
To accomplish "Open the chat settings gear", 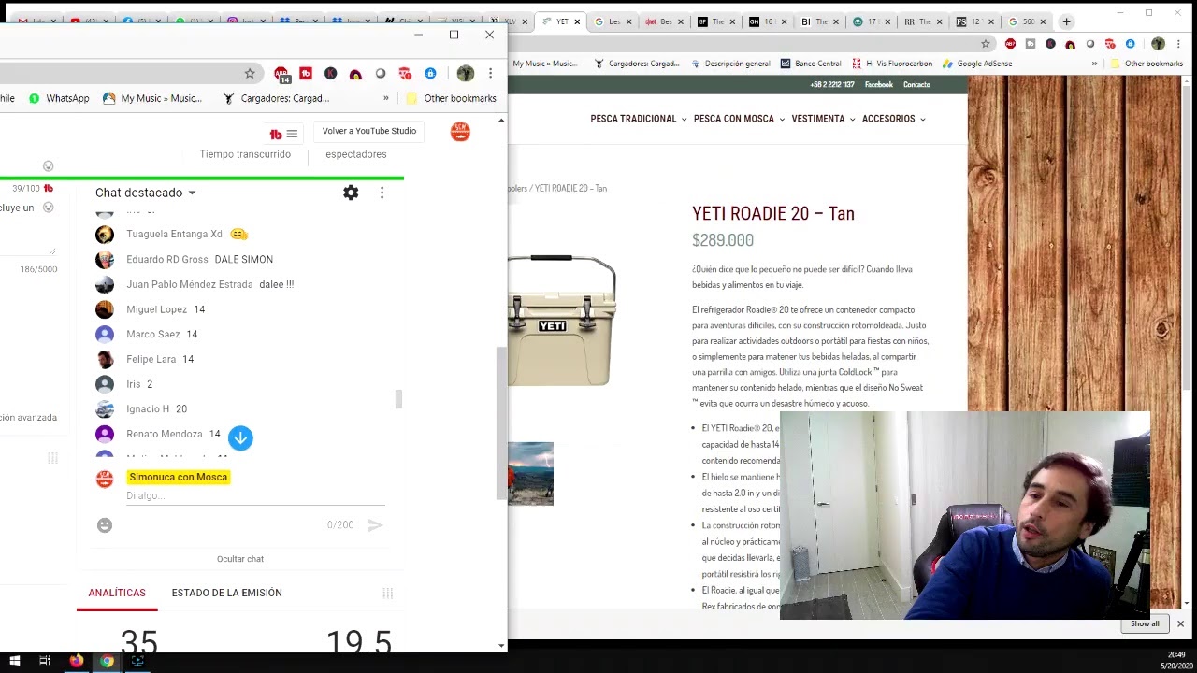I will (351, 193).
